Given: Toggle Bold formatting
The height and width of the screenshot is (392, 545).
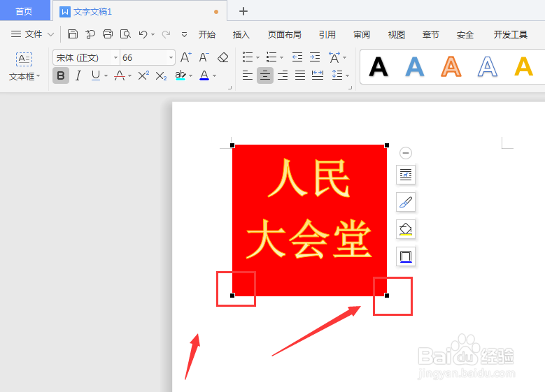Looking at the screenshot, I should (x=61, y=75).
